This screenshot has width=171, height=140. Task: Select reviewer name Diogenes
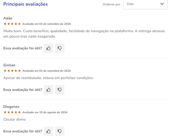point(11,107)
